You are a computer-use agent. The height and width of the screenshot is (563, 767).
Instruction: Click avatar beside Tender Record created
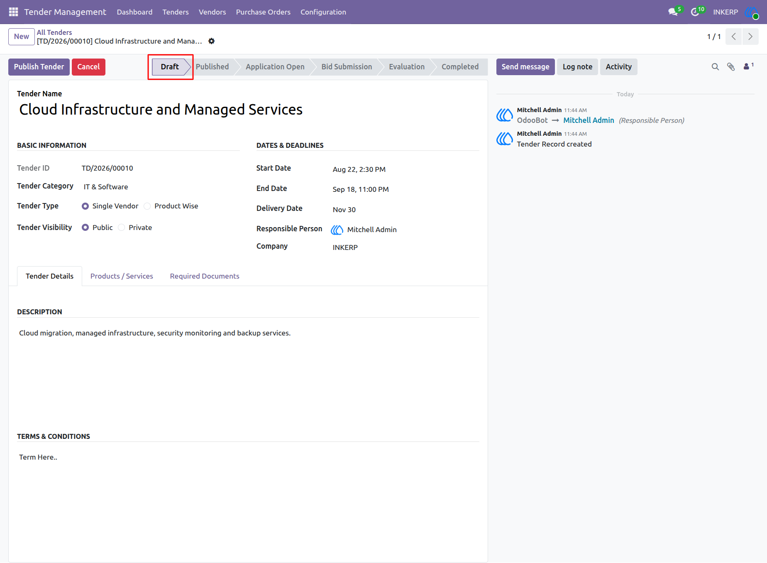pyautogui.click(x=505, y=139)
